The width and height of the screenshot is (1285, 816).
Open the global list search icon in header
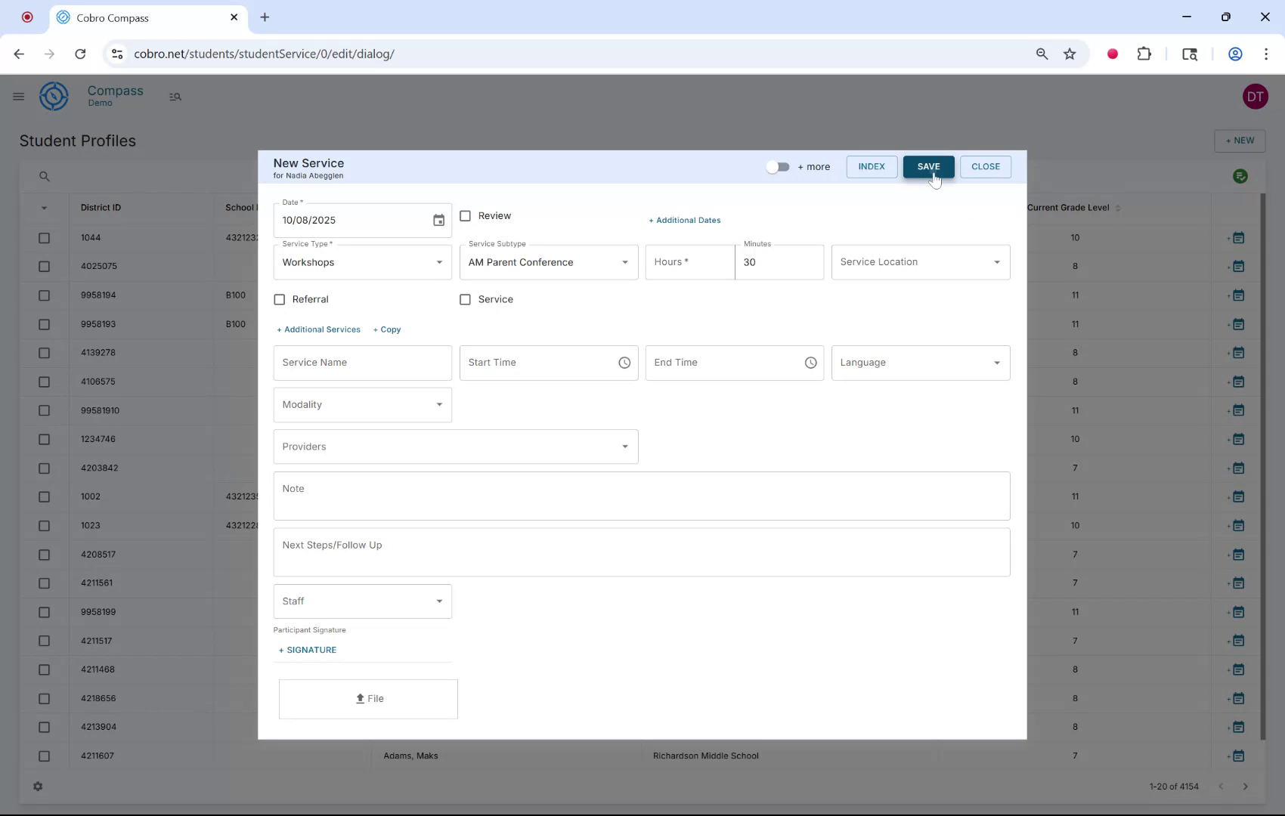175,97
